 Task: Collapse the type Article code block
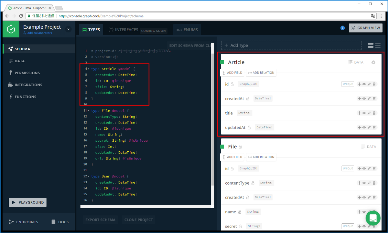click(89, 69)
